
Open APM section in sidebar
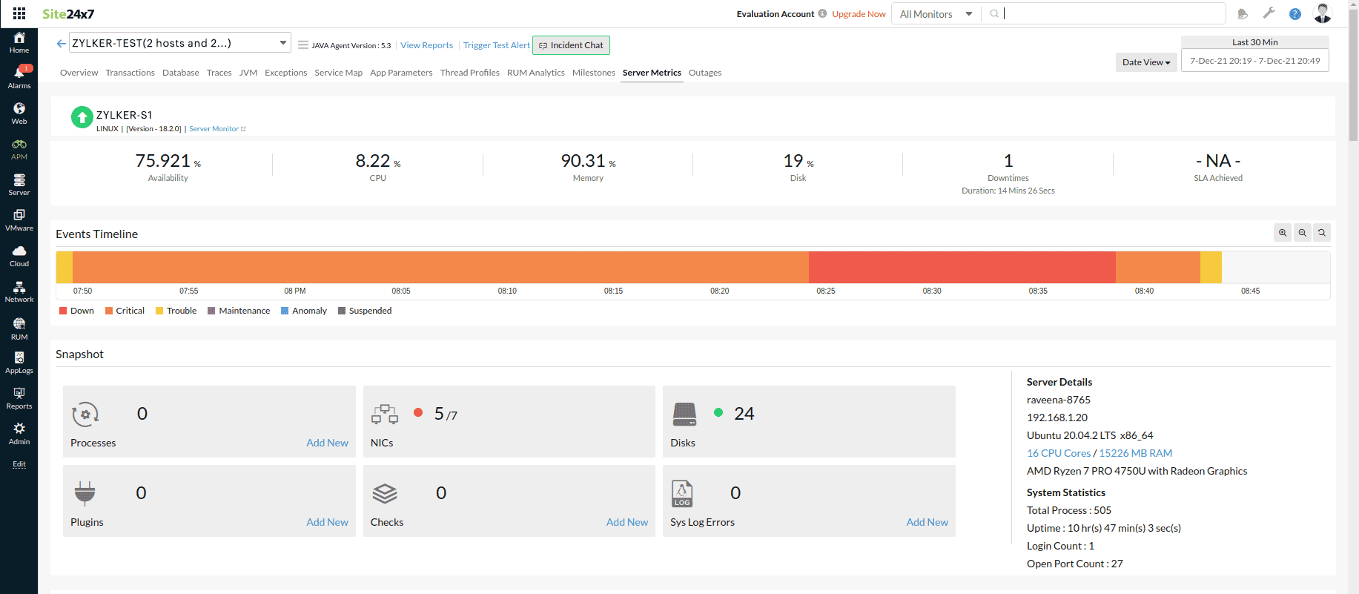(x=19, y=149)
